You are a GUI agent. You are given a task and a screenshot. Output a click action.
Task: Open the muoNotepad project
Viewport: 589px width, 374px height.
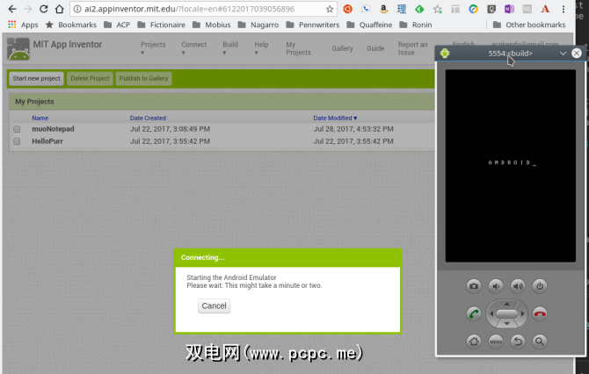click(x=53, y=129)
